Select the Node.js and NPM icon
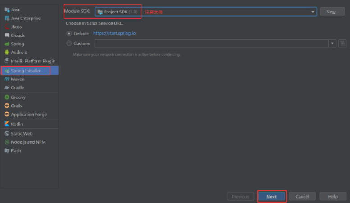Screen dimensions: 350x203 point(7,142)
